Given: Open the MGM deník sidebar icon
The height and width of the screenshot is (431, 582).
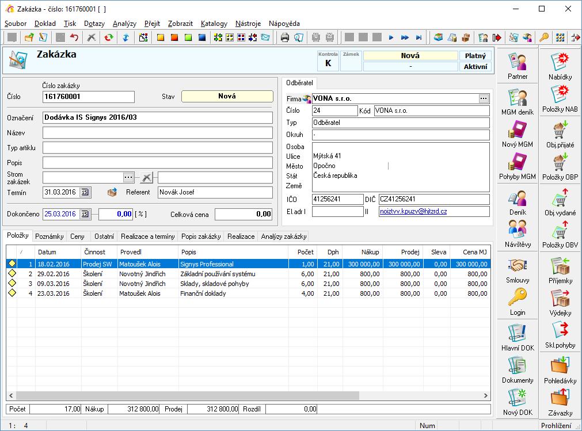Looking at the screenshot, I should pyautogui.click(x=518, y=102).
